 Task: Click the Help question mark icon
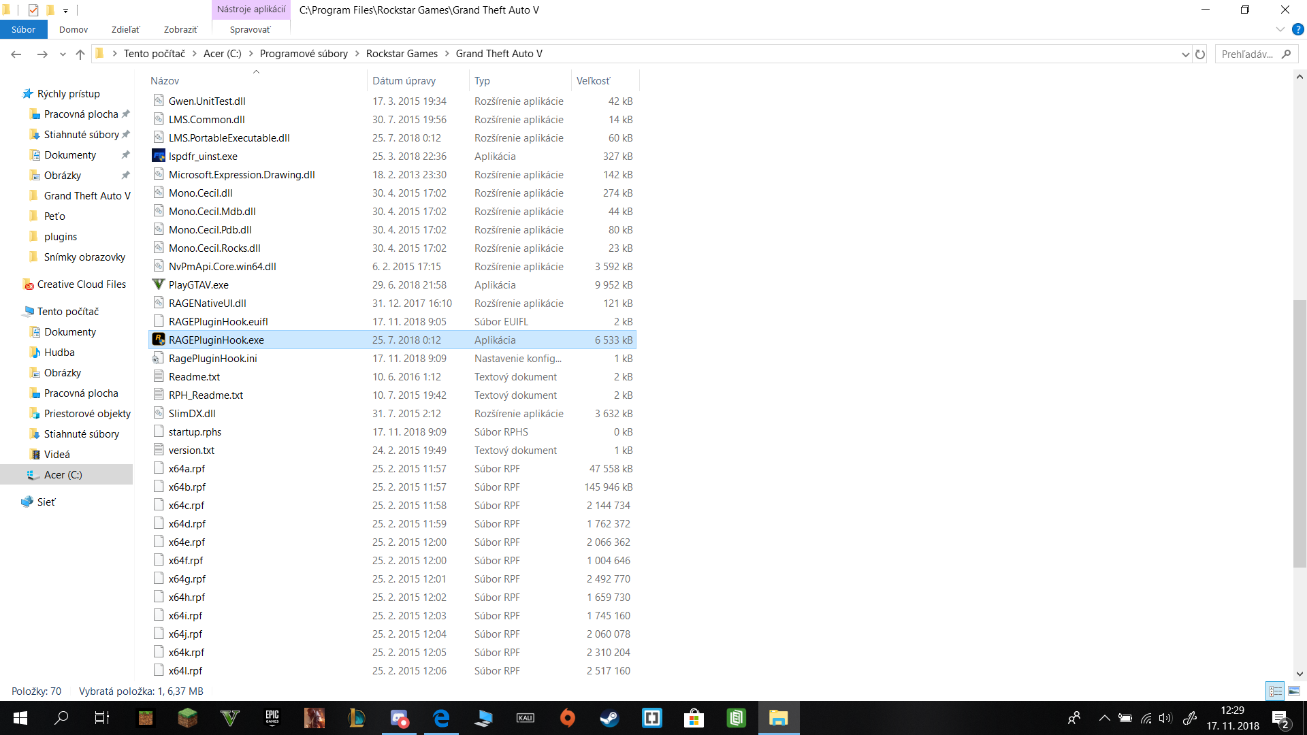(x=1297, y=29)
